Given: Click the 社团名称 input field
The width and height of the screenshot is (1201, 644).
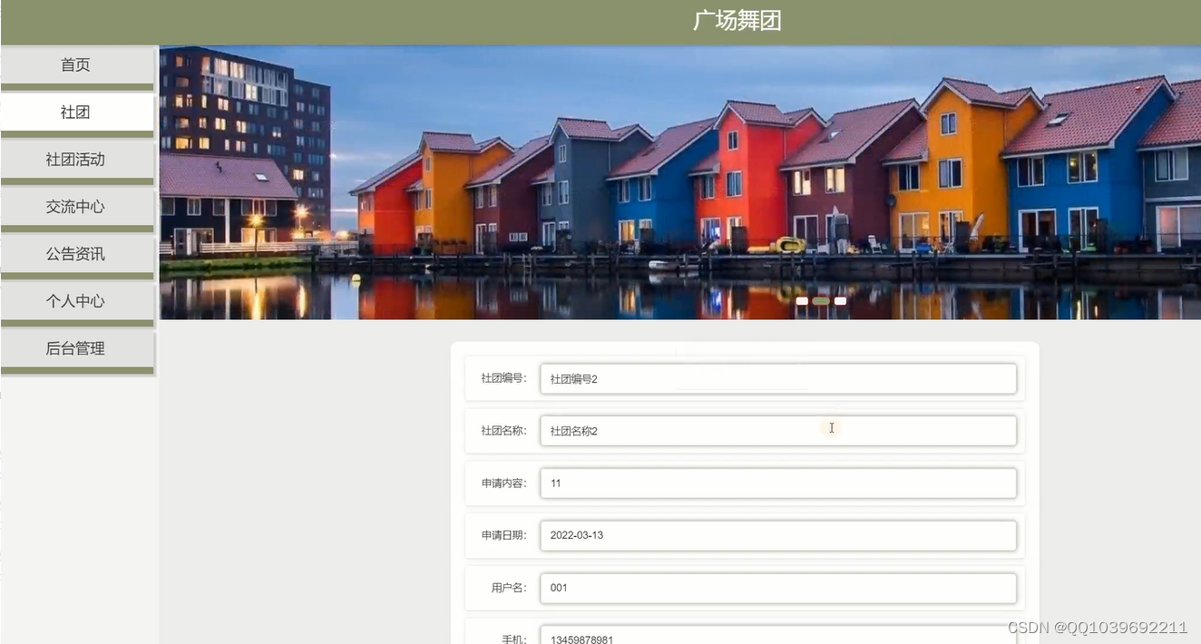Looking at the screenshot, I should click(778, 431).
